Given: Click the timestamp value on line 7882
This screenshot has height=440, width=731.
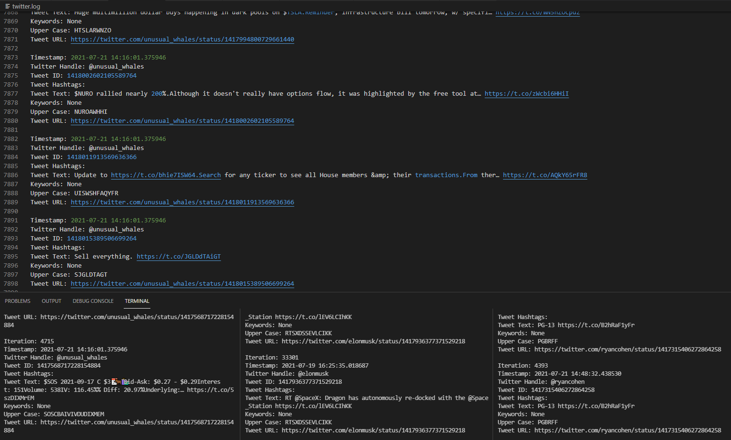Looking at the screenshot, I should [x=119, y=139].
